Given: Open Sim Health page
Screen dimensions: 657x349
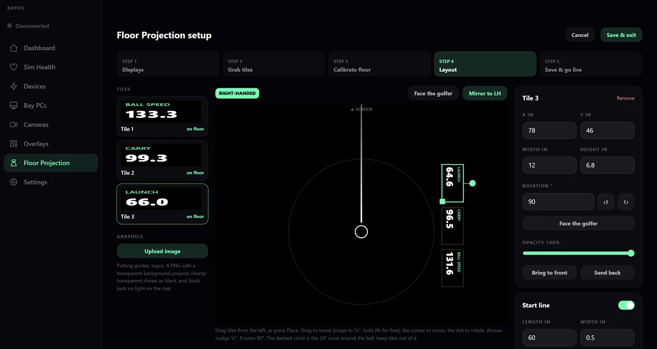Looking at the screenshot, I should [x=51, y=67].
